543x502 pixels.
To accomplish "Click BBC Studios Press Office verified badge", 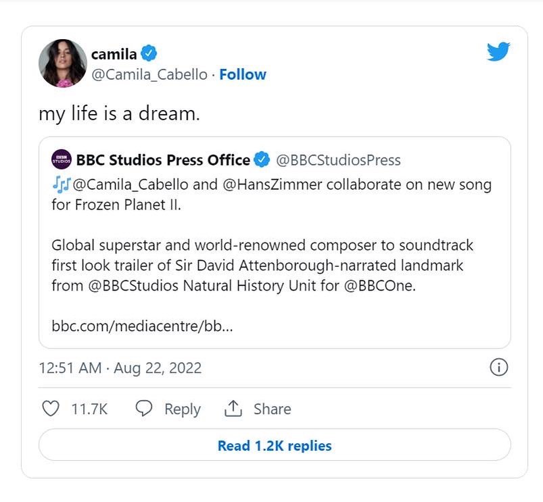I will [262, 160].
